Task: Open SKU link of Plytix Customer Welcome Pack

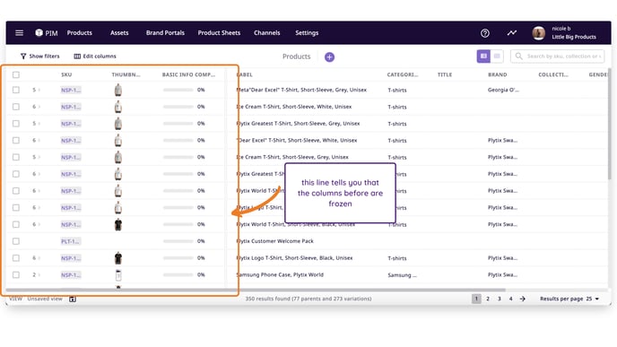Action: pyautogui.click(x=71, y=241)
